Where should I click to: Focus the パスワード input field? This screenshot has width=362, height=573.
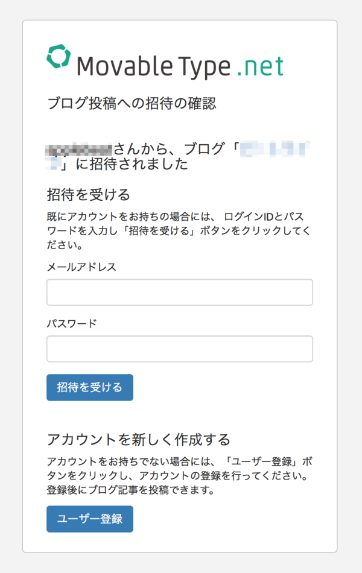[180, 349]
